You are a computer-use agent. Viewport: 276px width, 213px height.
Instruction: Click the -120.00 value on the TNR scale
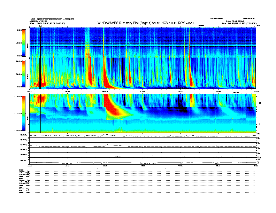click(x=18, y=96)
